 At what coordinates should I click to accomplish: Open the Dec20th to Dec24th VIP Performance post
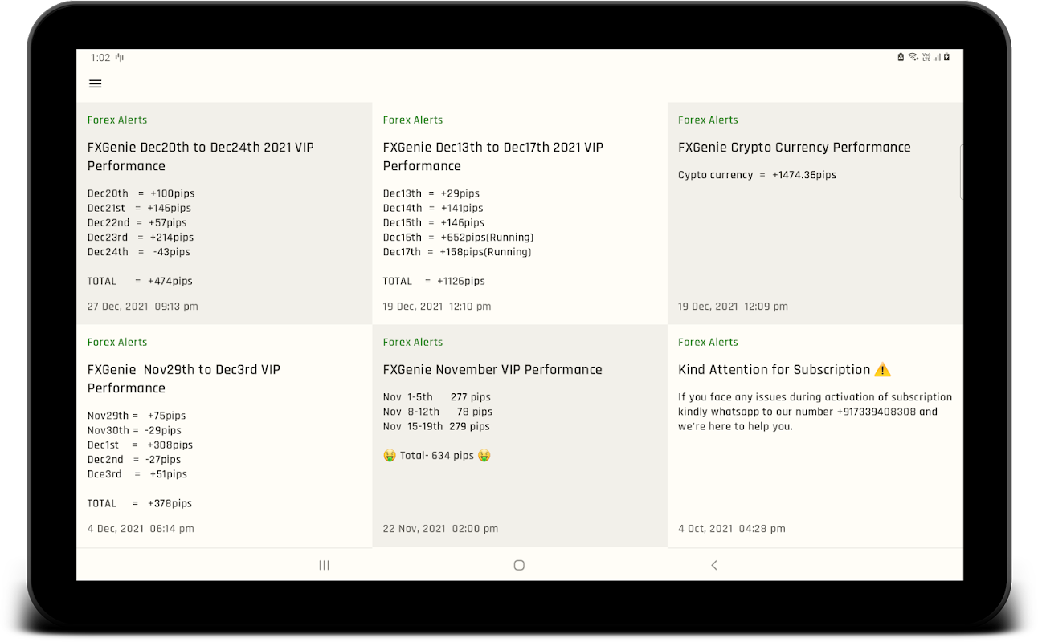pyautogui.click(x=224, y=213)
